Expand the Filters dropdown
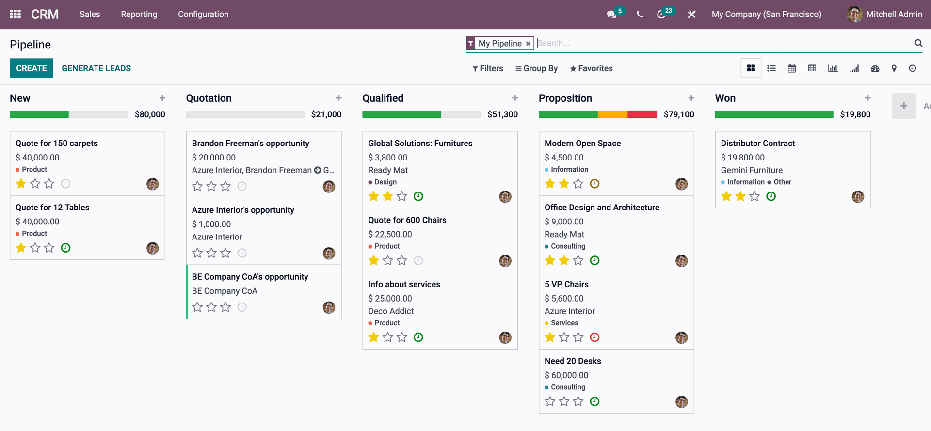The width and height of the screenshot is (931, 431). (488, 68)
